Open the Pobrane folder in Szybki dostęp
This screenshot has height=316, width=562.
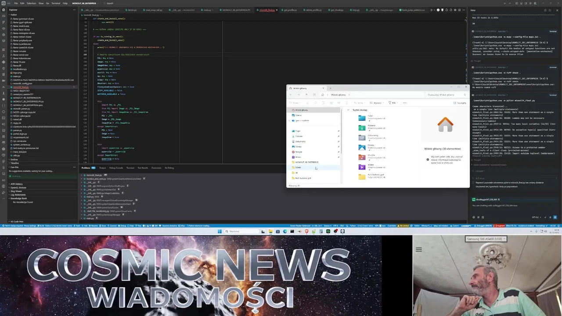pos(372,127)
